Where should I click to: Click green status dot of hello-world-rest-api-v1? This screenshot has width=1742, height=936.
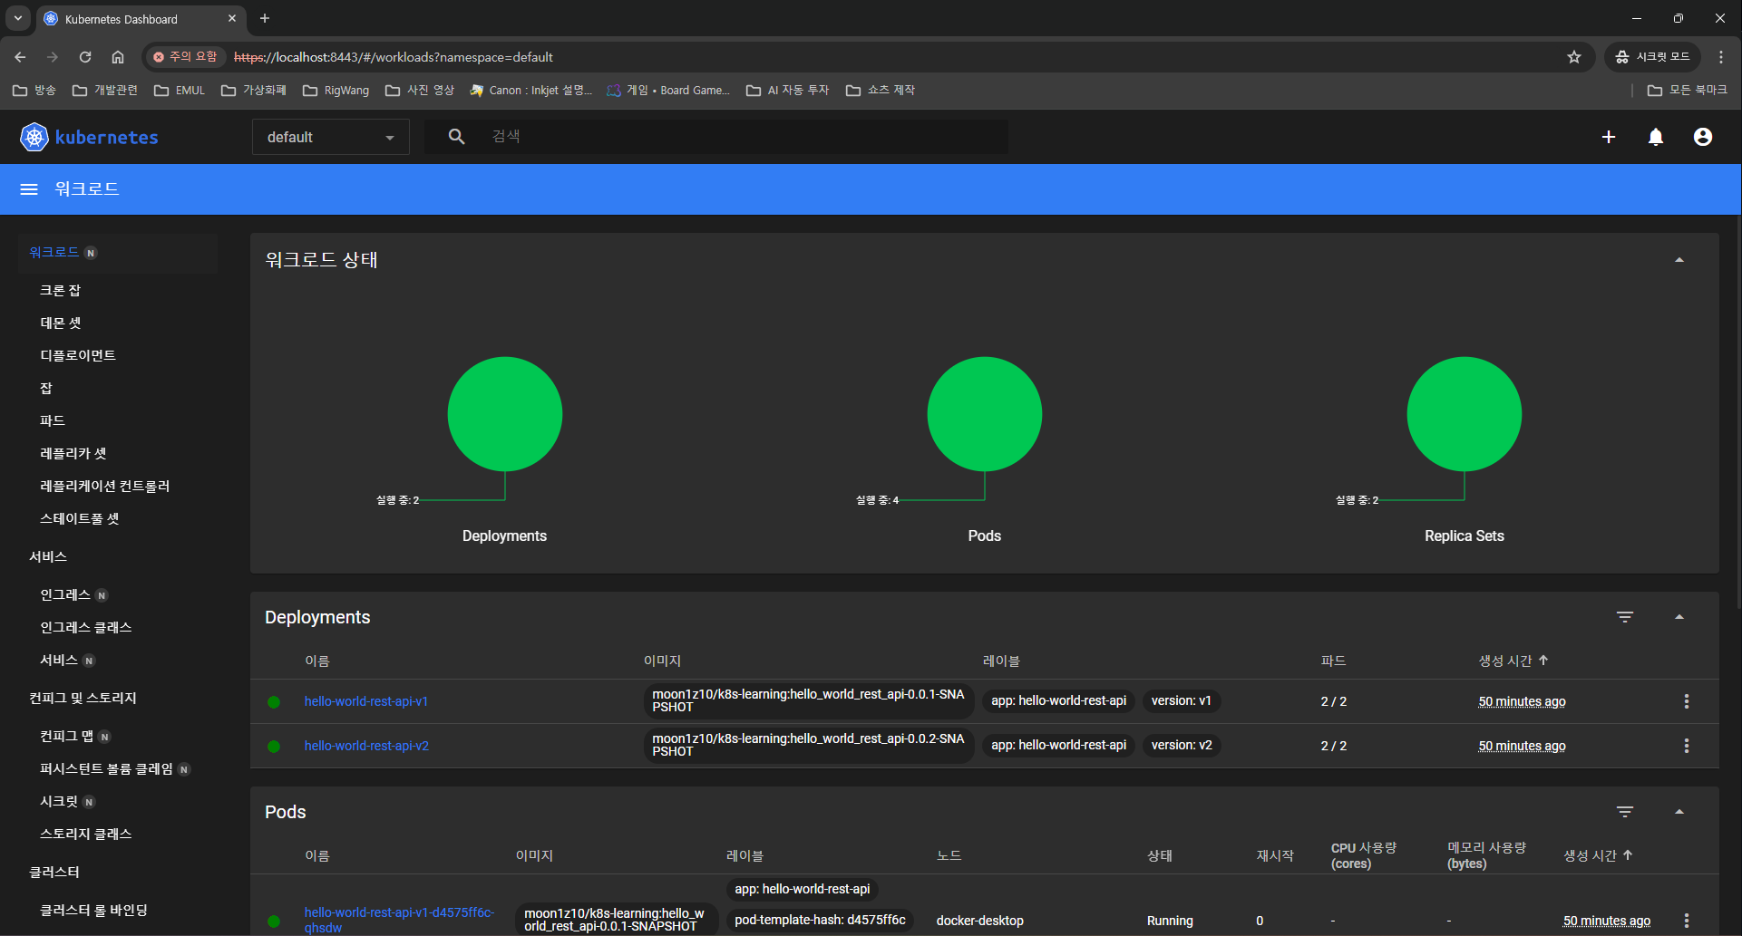[x=274, y=702]
